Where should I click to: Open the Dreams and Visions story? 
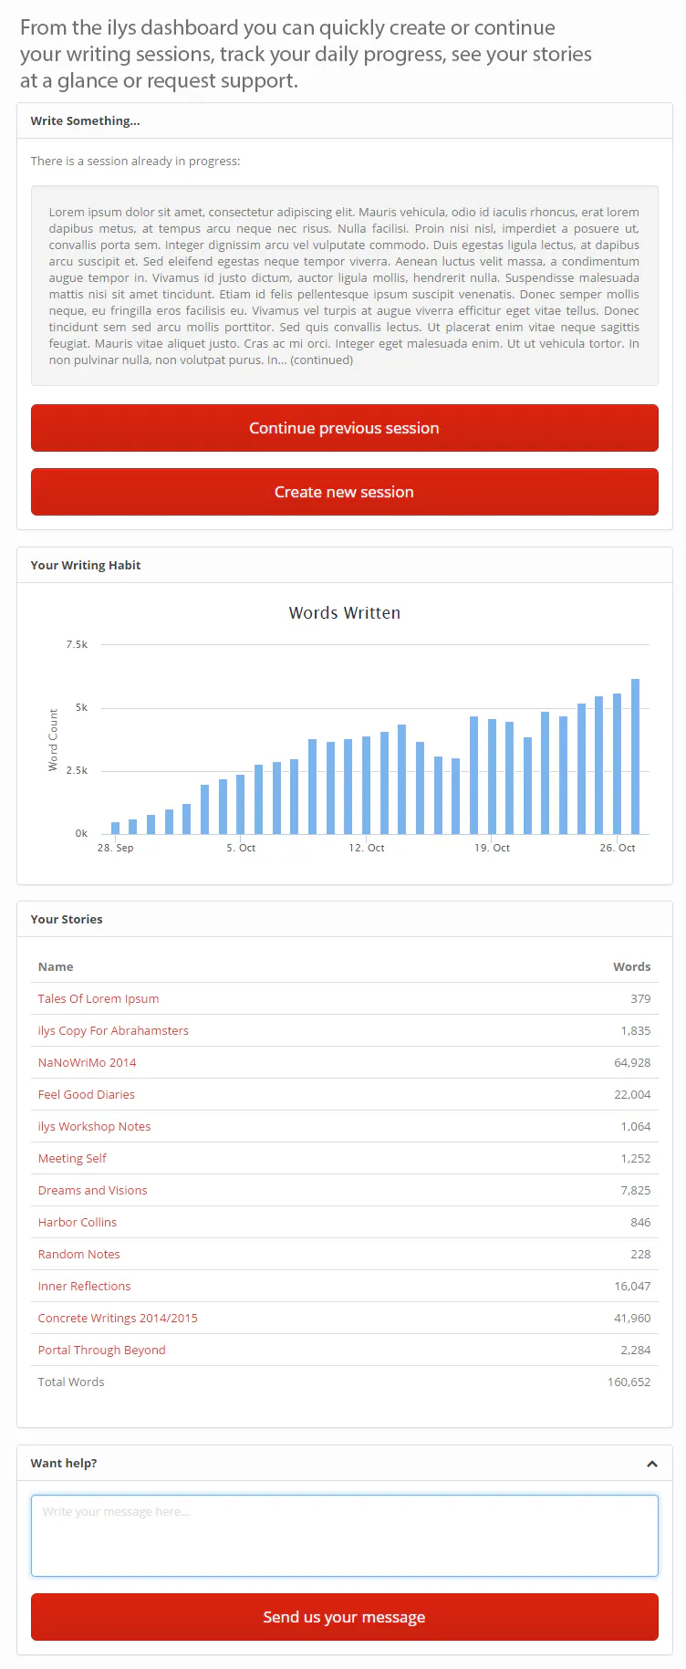92,1190
